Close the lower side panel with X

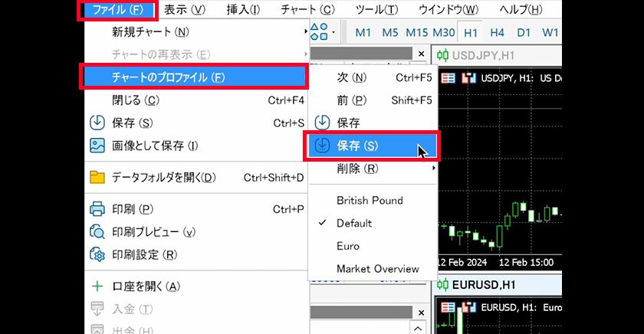click(421, 313)
